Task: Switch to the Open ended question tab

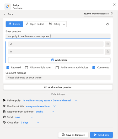Action: pyautogui.click(x=35, y=24)
